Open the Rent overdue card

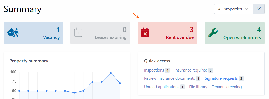167,33
